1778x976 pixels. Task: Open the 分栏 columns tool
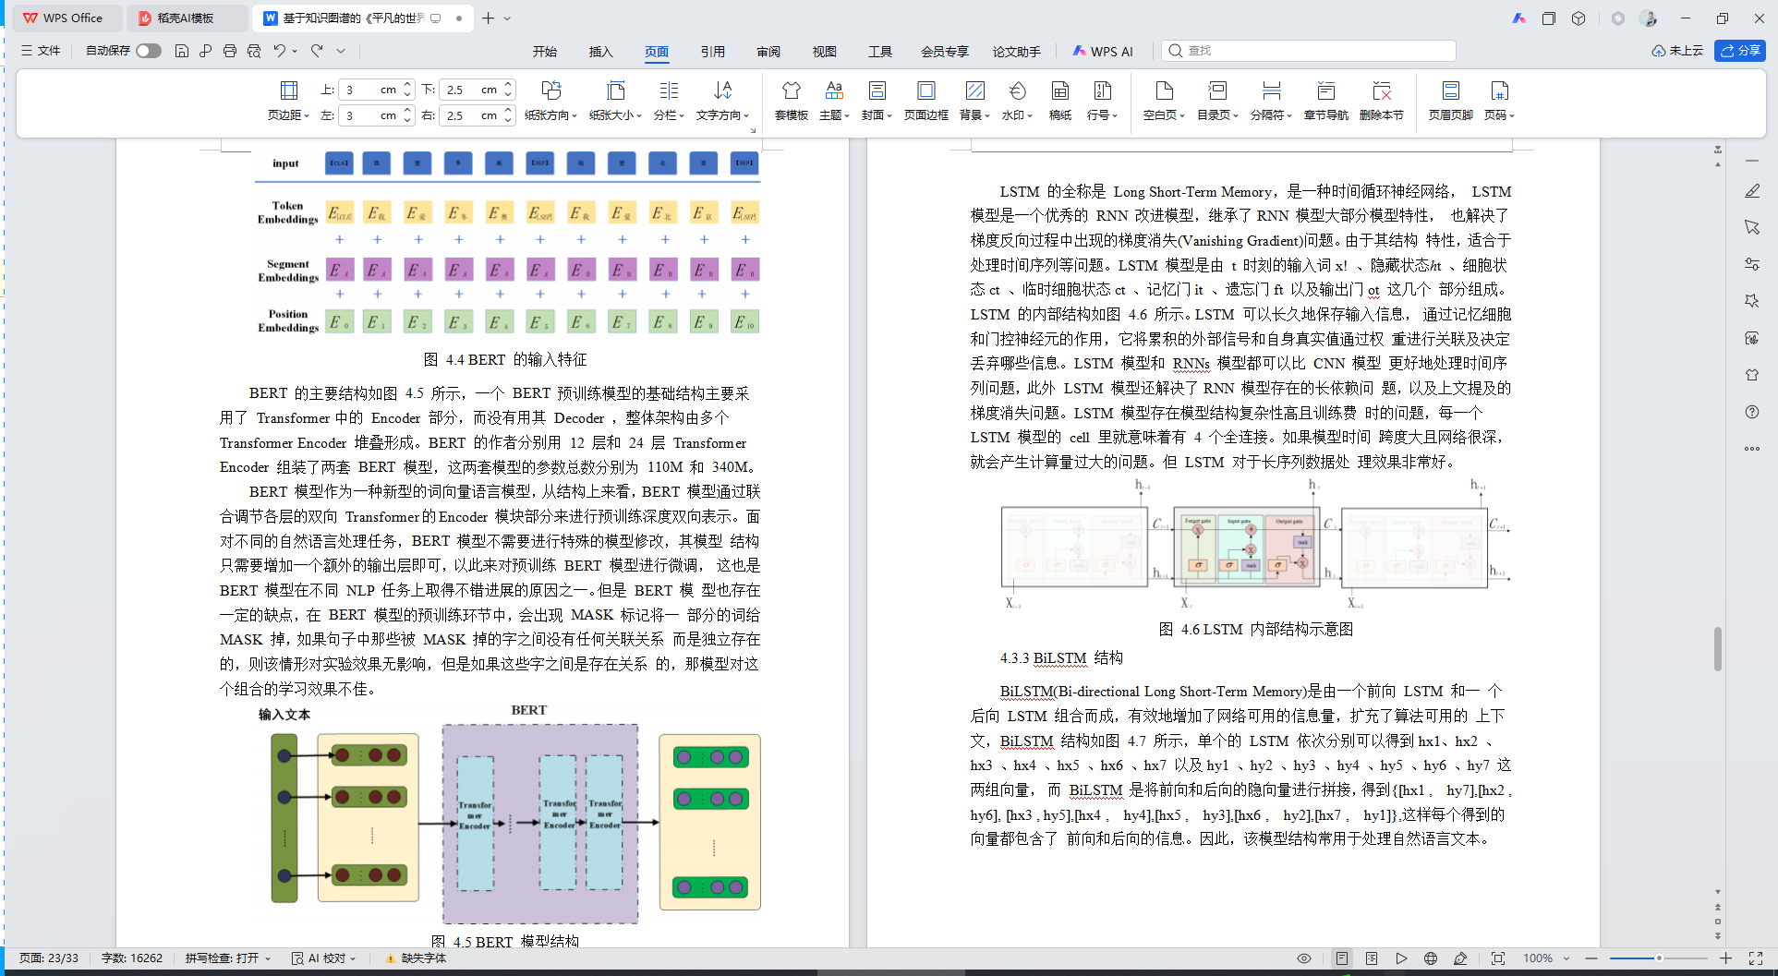669,101
